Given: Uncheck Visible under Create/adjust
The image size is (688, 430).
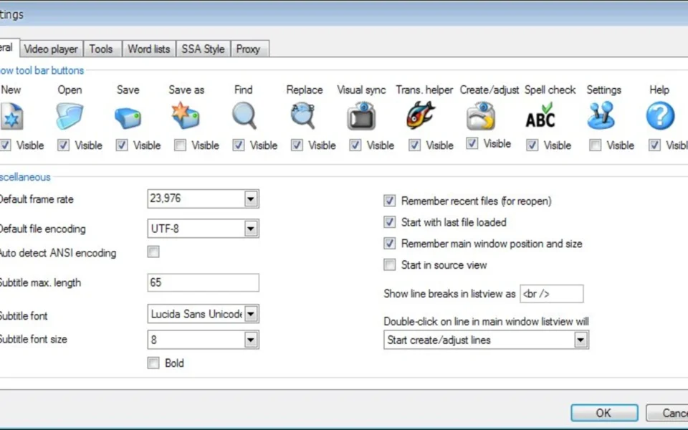Looking at the screenshot, I should point(472,143).
